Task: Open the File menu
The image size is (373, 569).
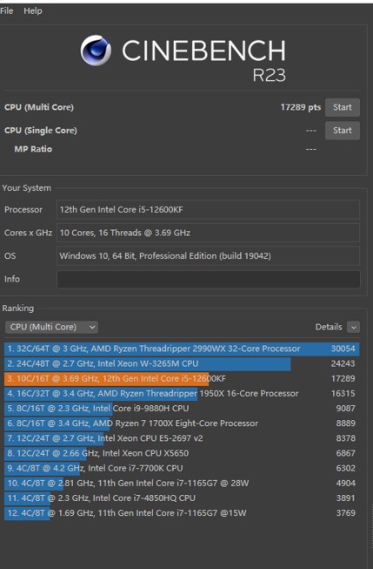Action: 6,10
